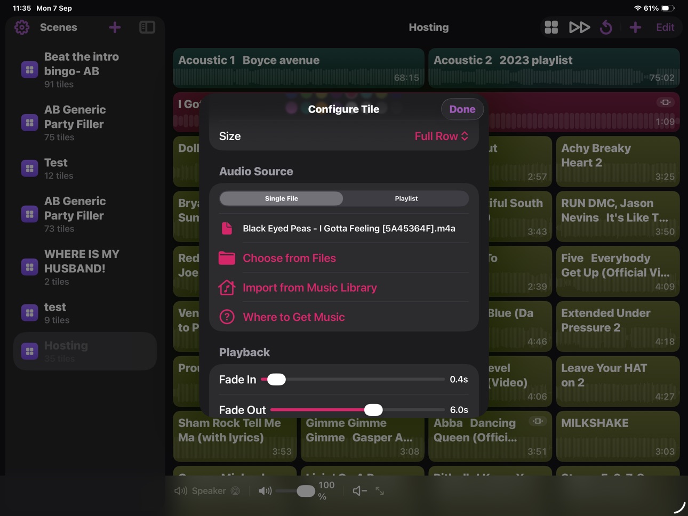Select the Test scene with 12 tiles
This screenshot has width=688, height=516.
click(x=85, y=168)
